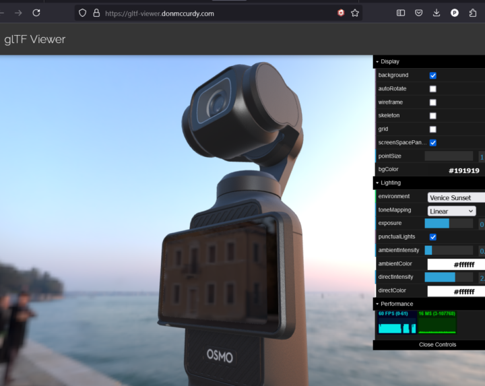Click the glTF Viewer title
This screenshot has height=386, width=485.
[x=34, y=39]
